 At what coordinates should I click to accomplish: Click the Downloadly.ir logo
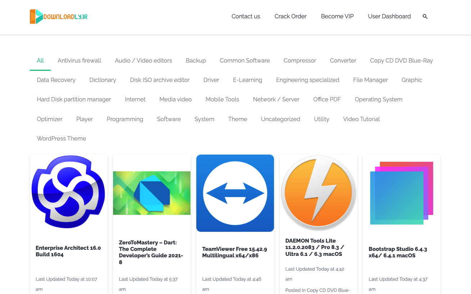[x=59, y=17]
